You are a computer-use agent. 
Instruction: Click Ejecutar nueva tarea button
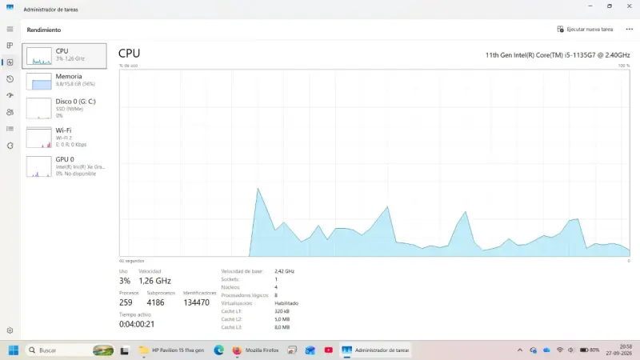point(585,30)
